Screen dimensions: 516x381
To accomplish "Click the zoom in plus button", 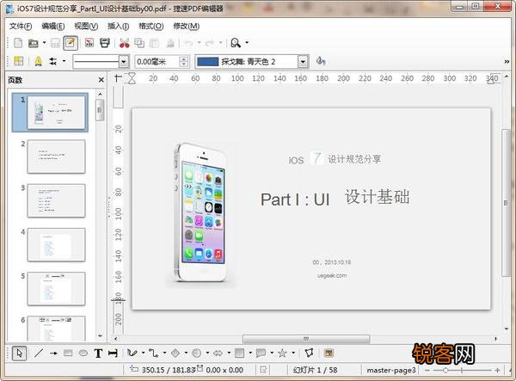I will tap(497, 370).
